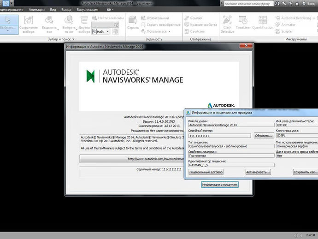Screen dimensions: 318x239
Task: Switch to Вид ribbon tab
Action: point(53,10)
